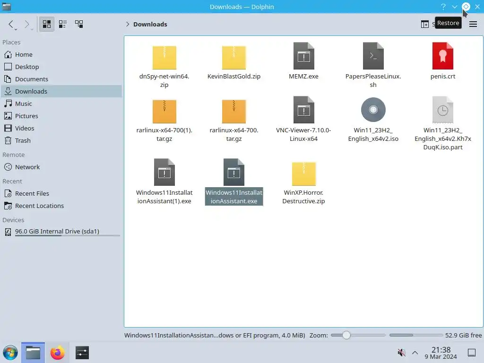Open Pictures in Places
Image resolution: width=484 pixels, height=363 pixels.
[x=61, y=116]
